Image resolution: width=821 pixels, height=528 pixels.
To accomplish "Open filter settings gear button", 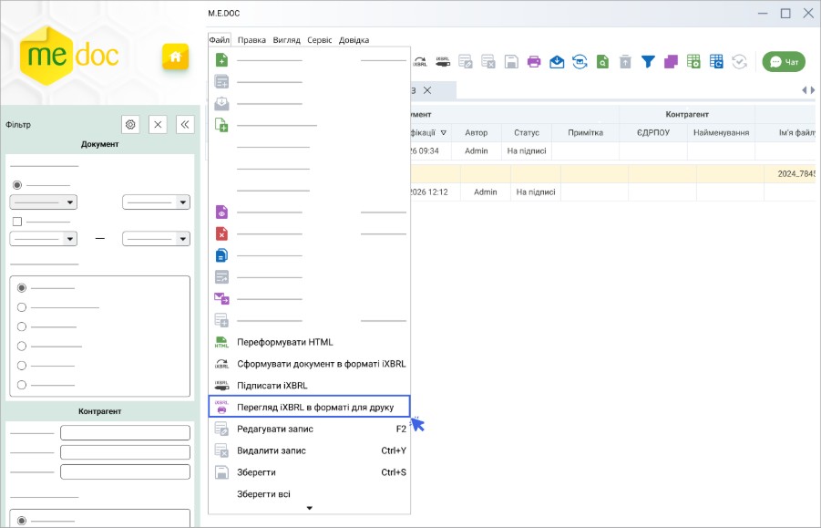I will click(130, 125).
